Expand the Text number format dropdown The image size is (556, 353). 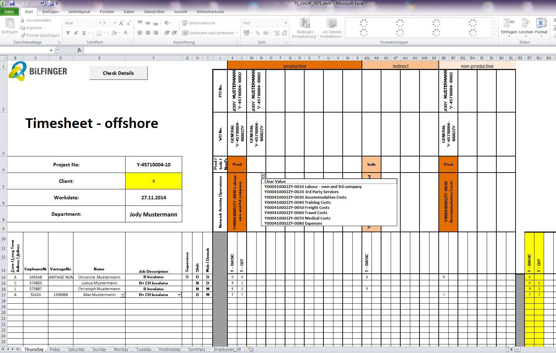[x=285, y=23]
